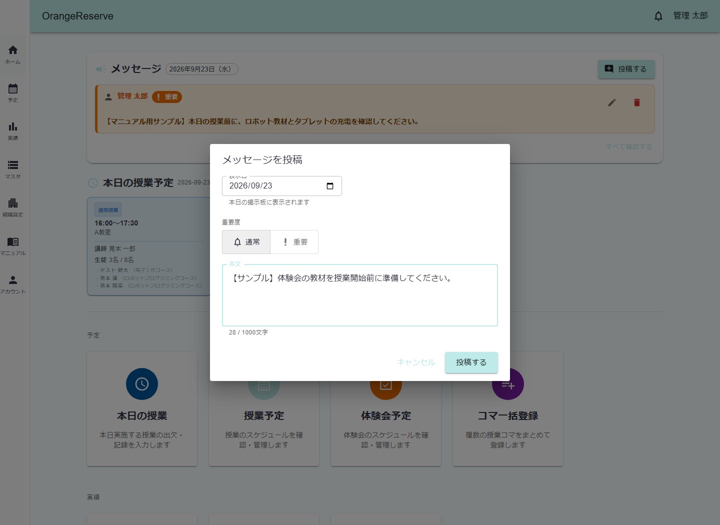Click the 生徒 3名 / 8名 line
This screenshot has height=525, width=720.
coord(114,260)
